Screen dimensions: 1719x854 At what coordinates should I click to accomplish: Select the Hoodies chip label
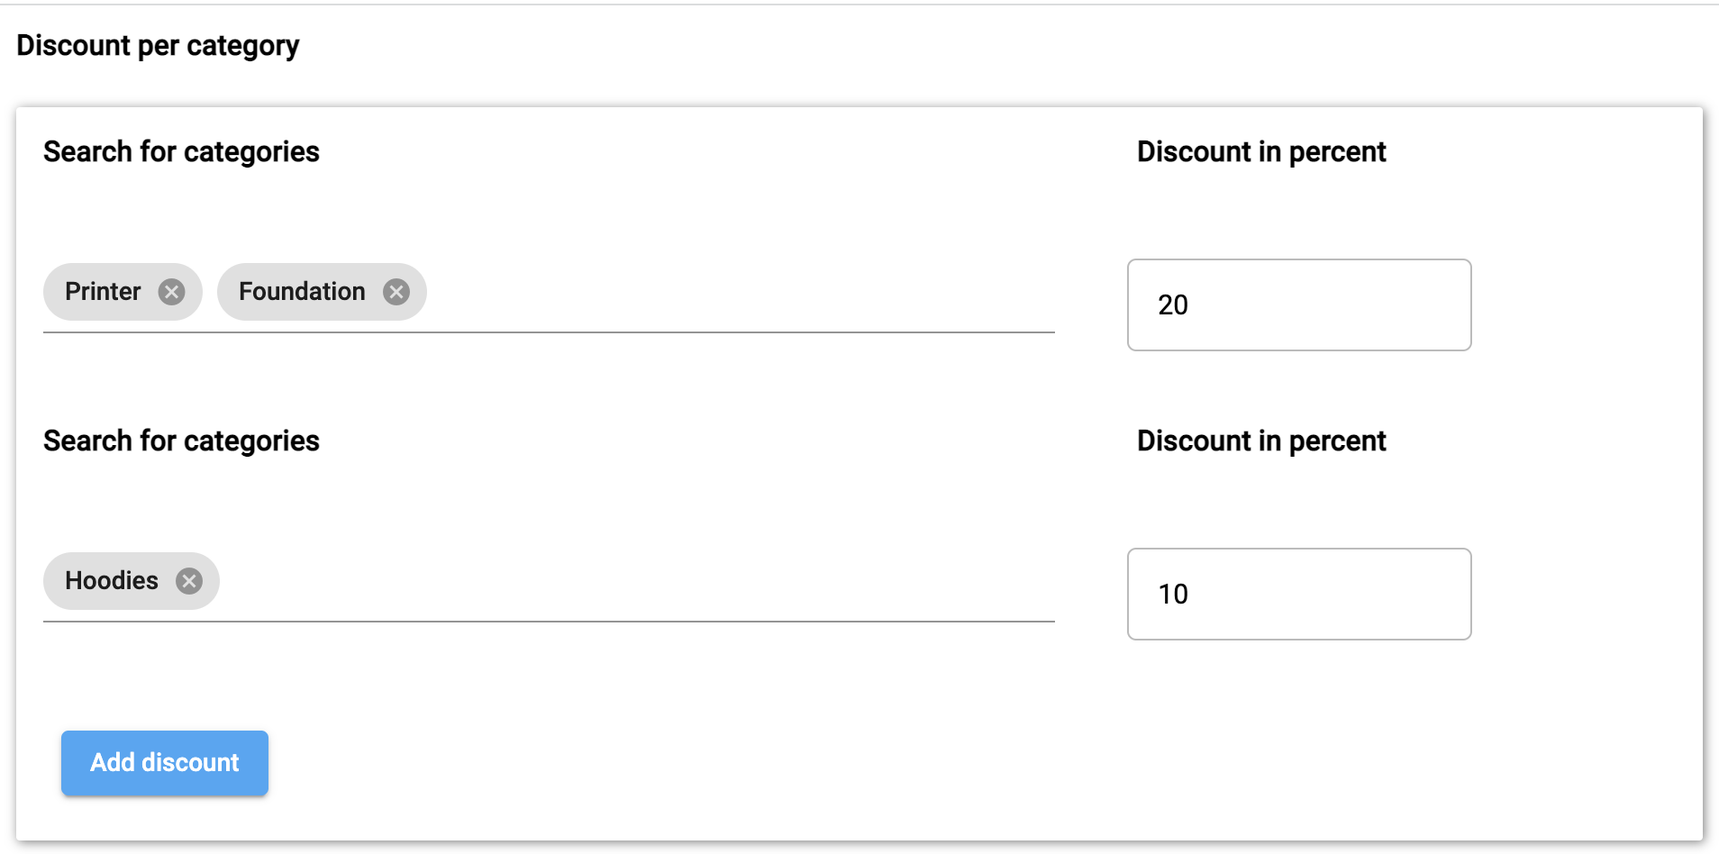tap(112, 581)
